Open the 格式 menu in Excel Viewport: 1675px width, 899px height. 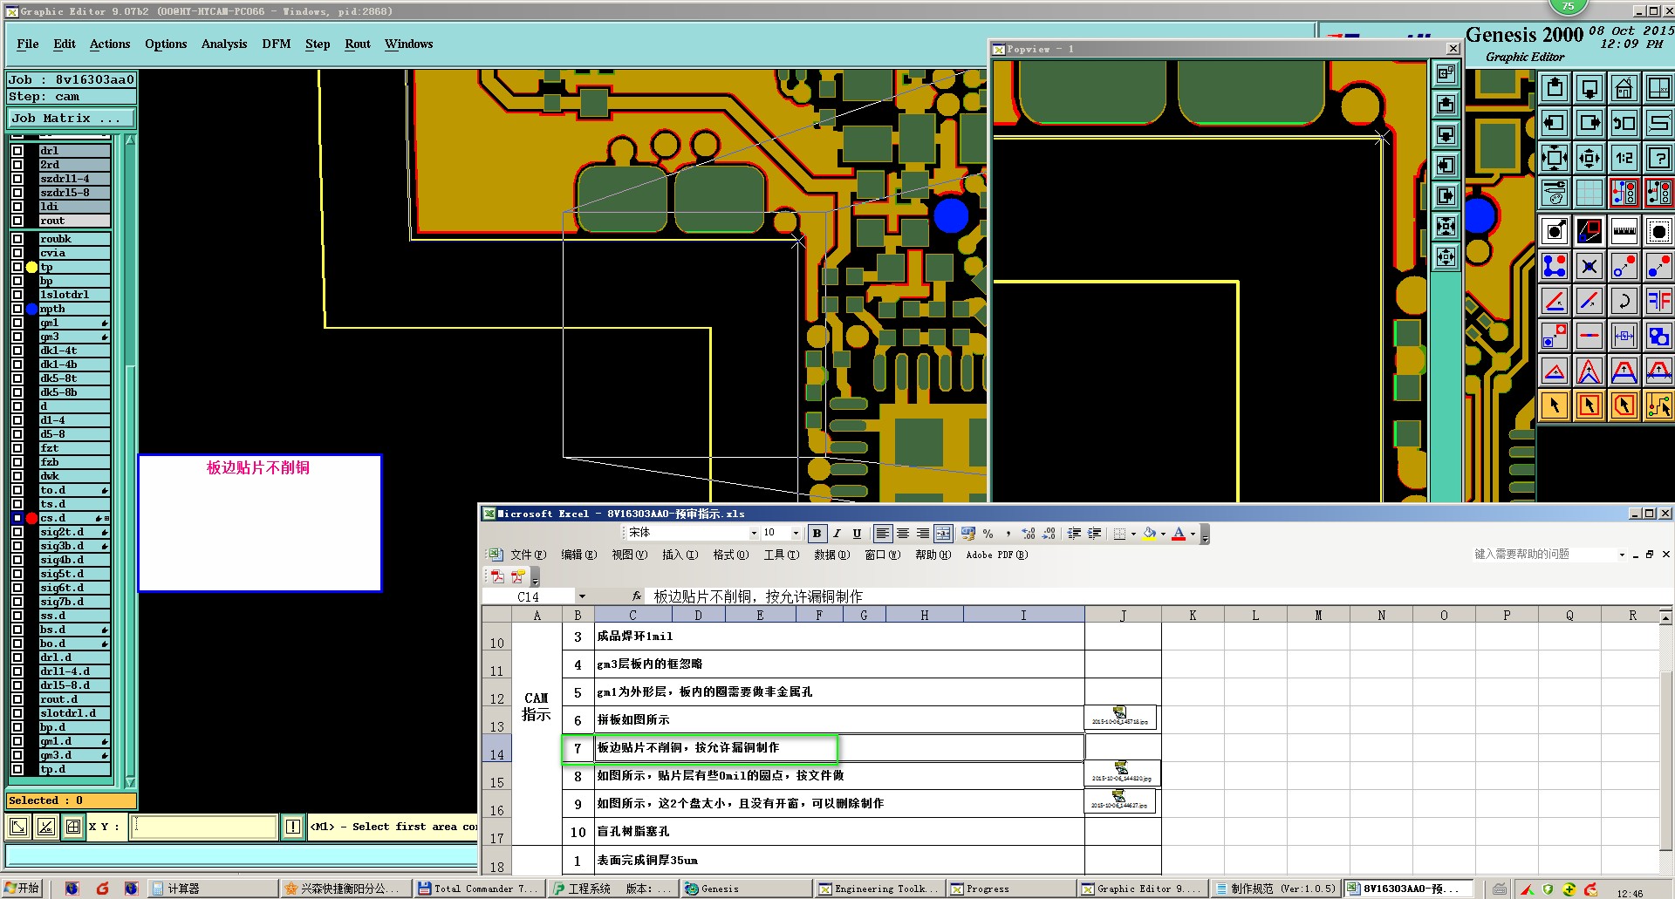pyautogui.click(x=730, y=555)
